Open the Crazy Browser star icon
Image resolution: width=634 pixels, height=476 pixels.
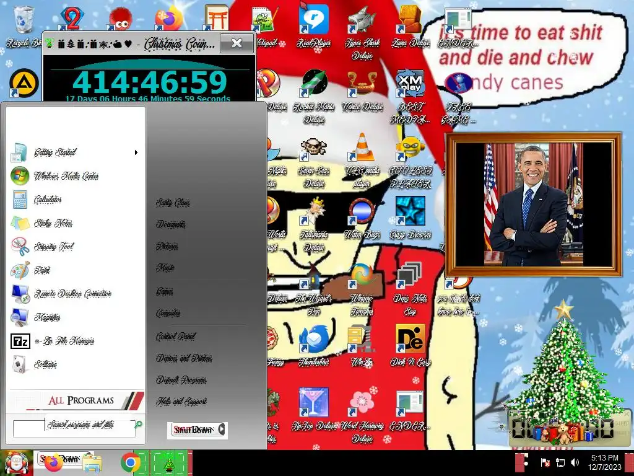pos(410,219)
